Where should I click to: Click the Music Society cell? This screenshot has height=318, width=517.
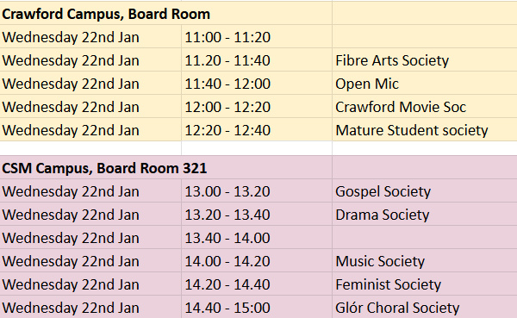pos(425,260)
